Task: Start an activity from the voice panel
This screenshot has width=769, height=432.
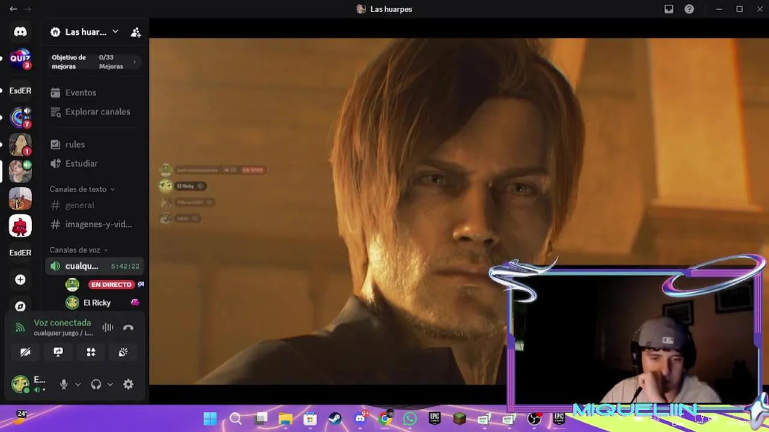Action: coord(91,352)
